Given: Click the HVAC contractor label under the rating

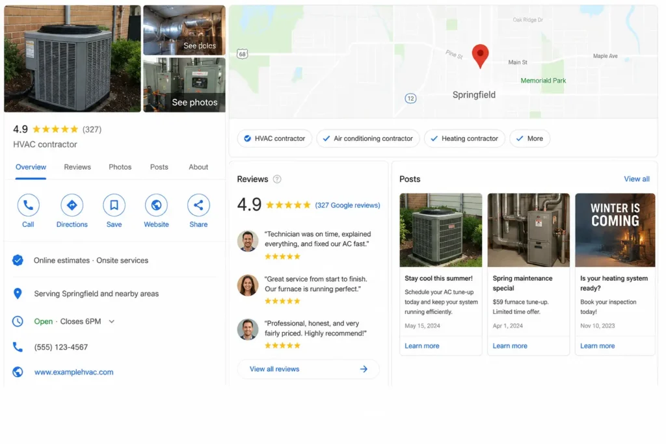Looking at the screenshot, I should (x=45, y=144).
